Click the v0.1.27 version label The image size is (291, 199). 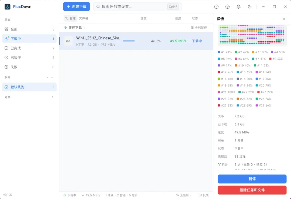[x=8, y=195]
